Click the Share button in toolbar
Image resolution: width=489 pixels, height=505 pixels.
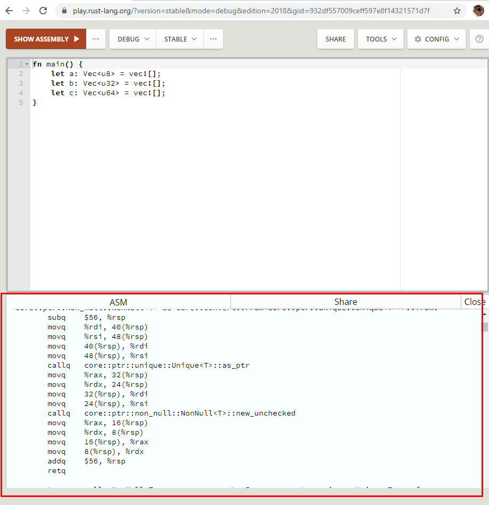336,39
